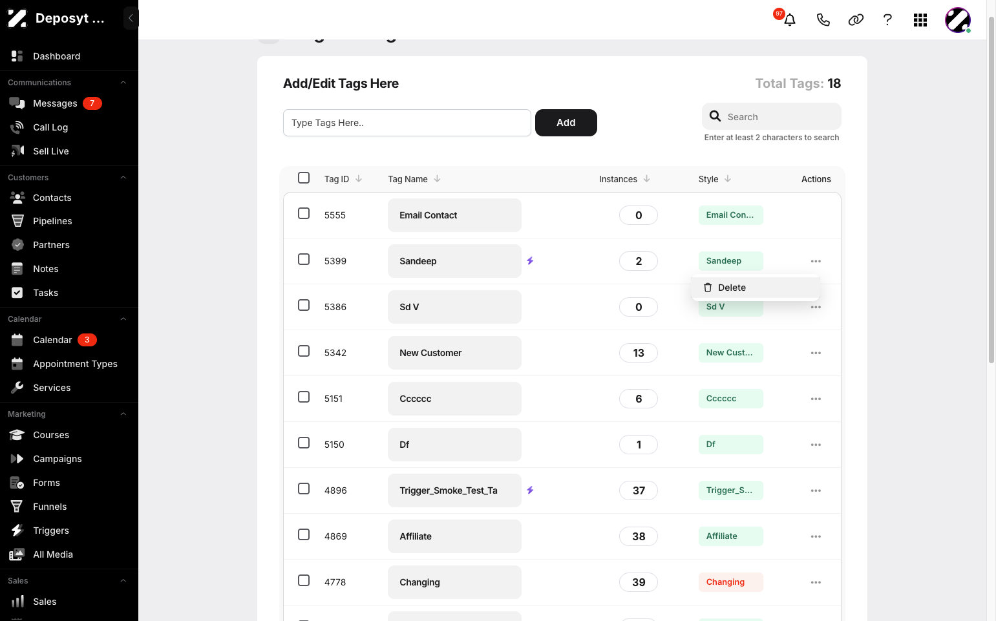Open the user profile avatar
Viewport: 996px width, 621px height.
(x=957, y=20)
